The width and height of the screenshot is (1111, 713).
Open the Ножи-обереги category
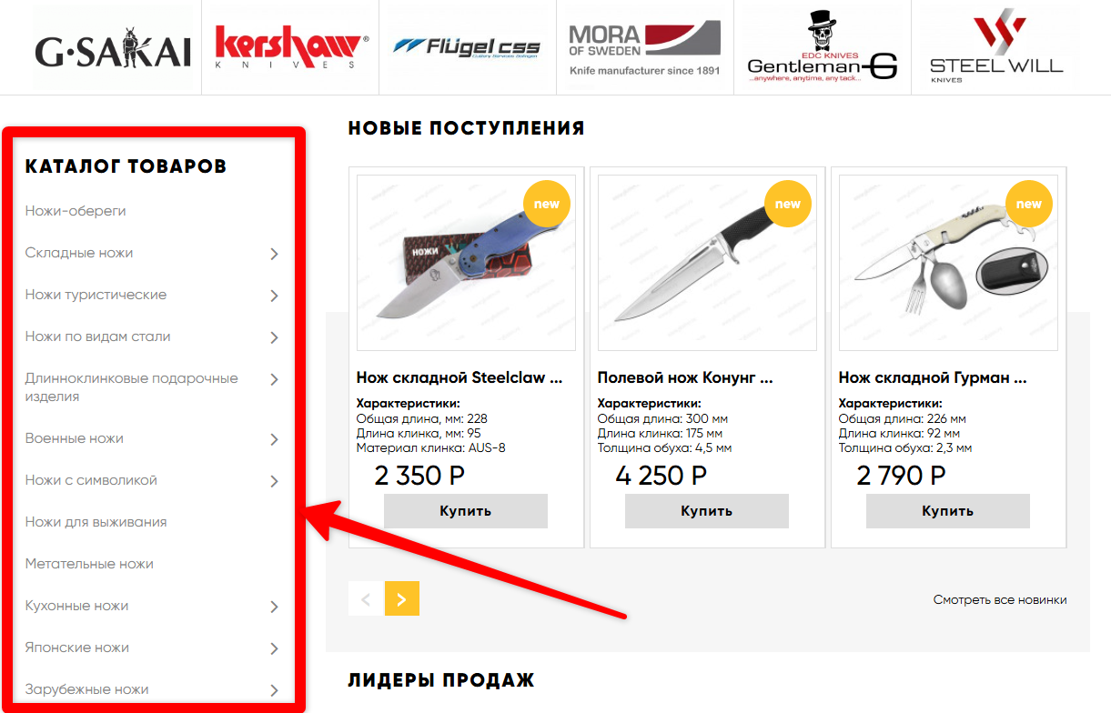click(76, 211)
